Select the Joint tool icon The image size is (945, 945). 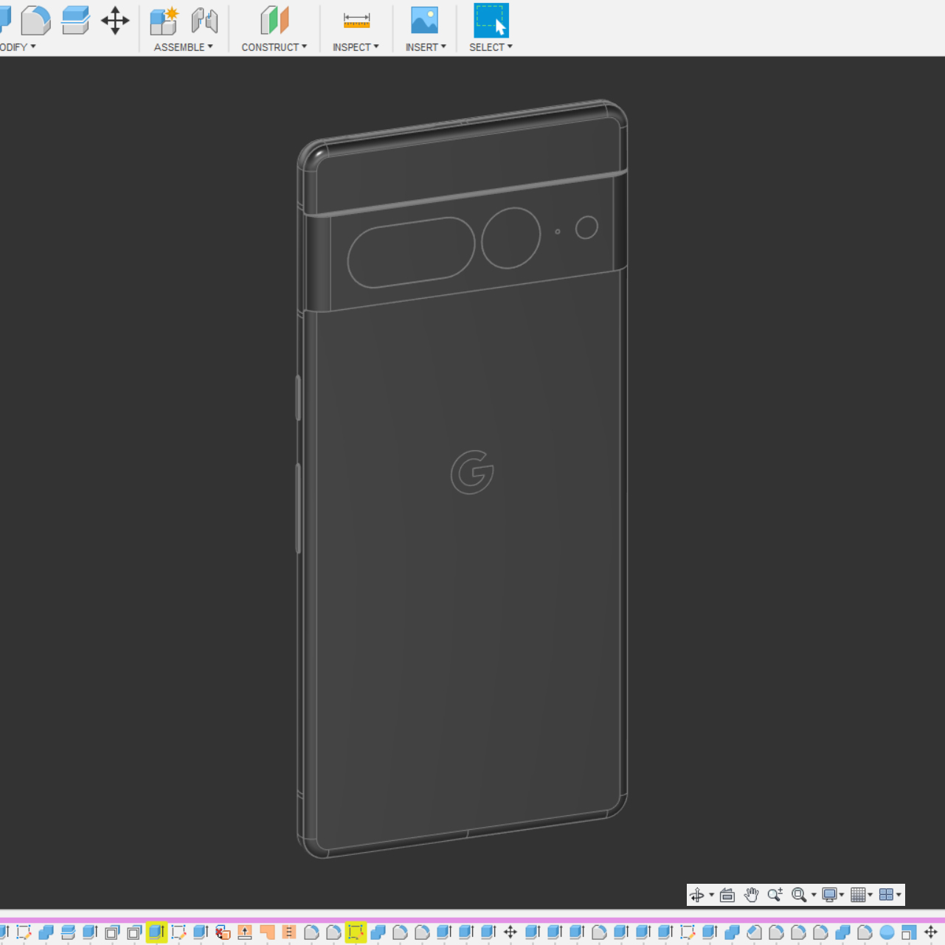pyautogui.click(x=204, y=21)
